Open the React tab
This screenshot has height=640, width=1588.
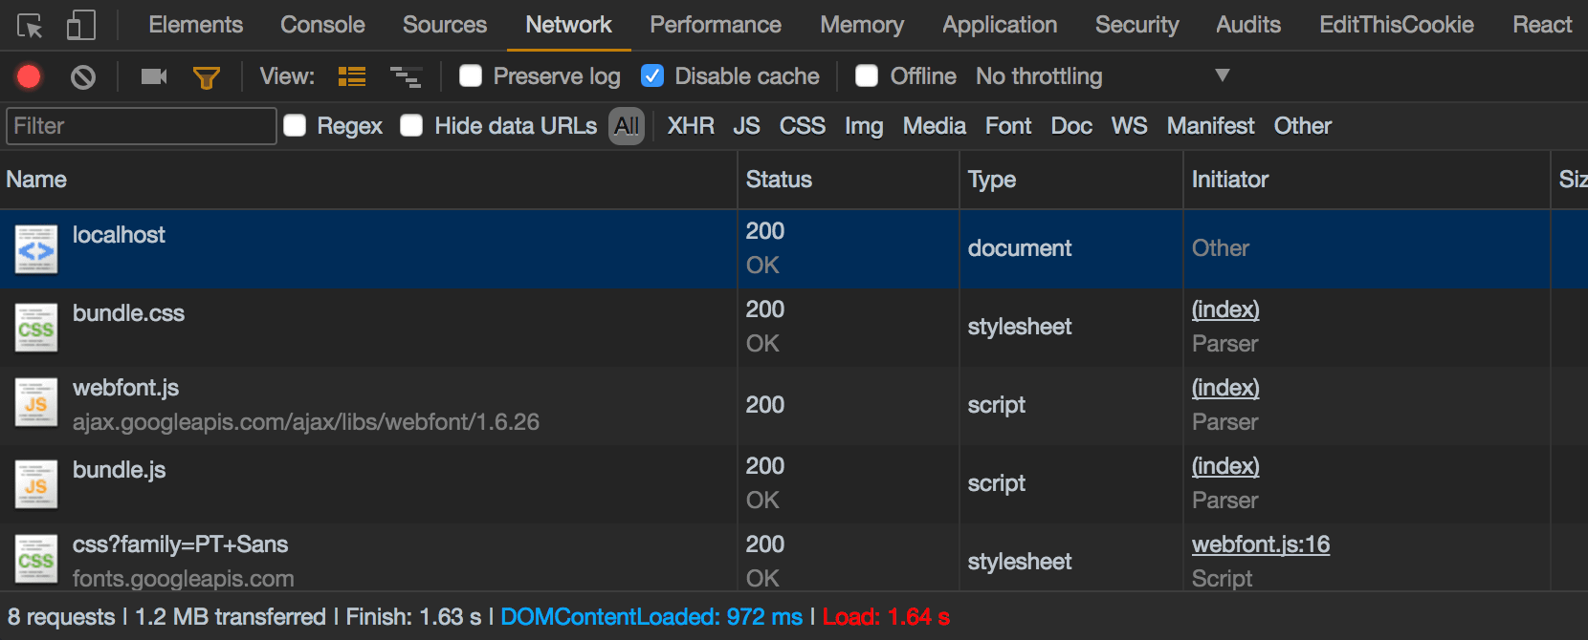(1542, 25)
